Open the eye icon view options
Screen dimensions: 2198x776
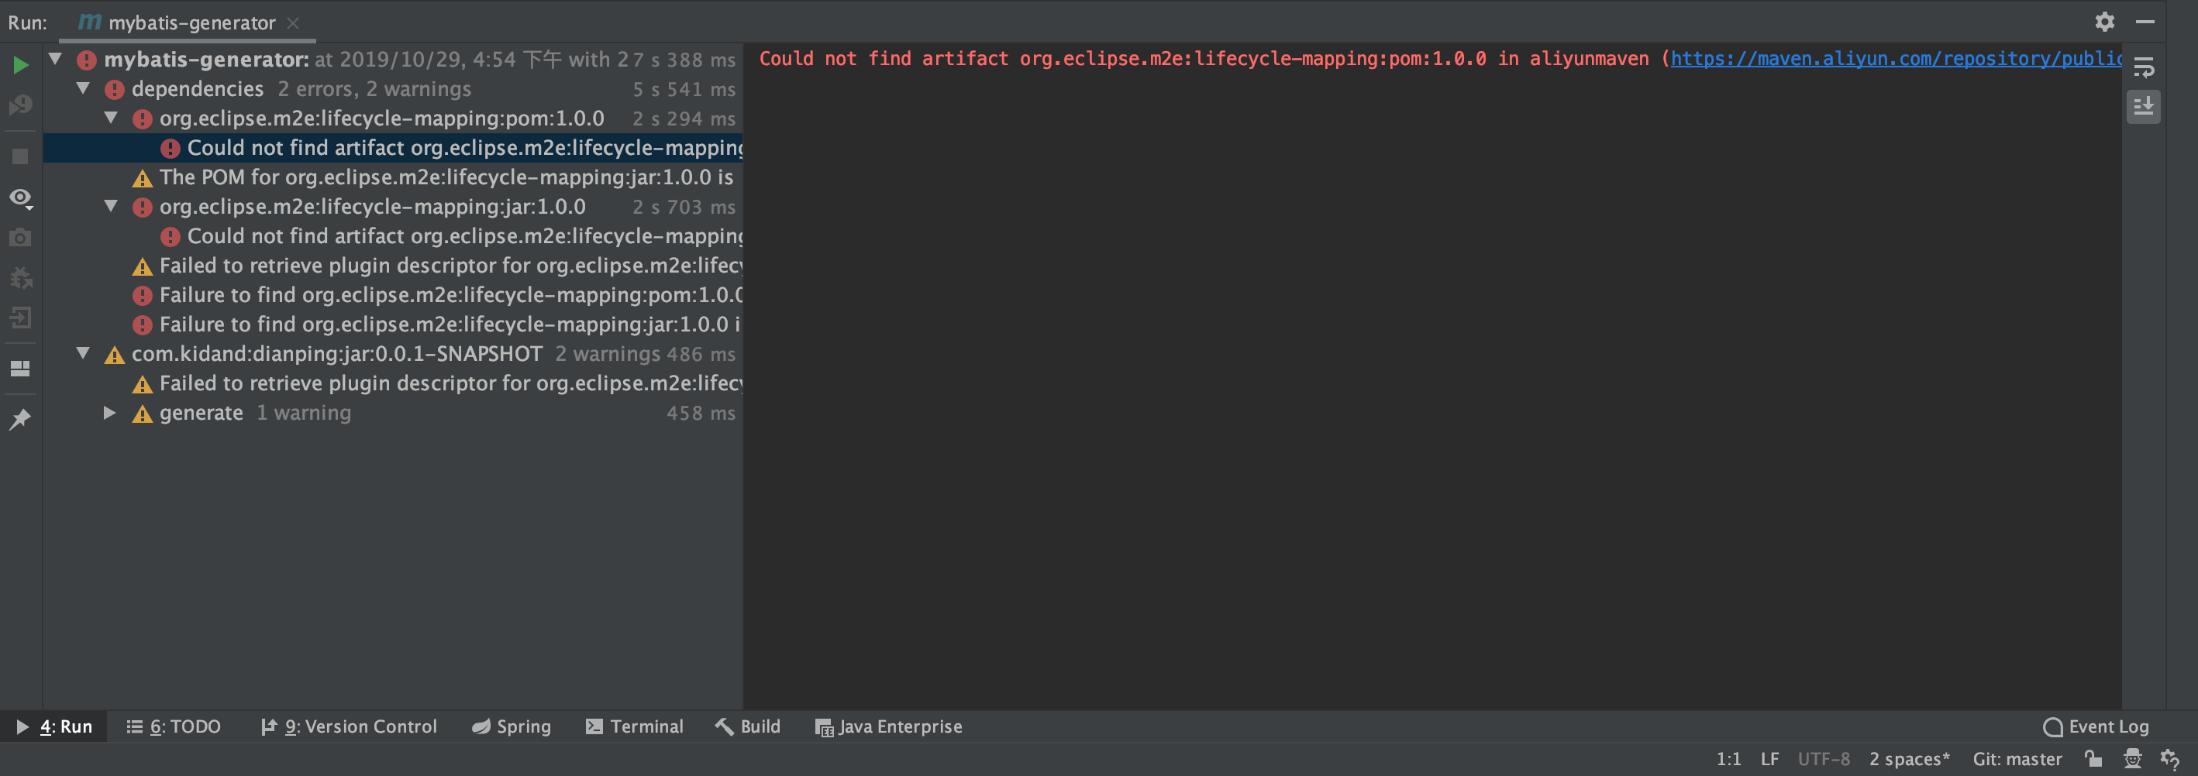pyautogui.click(x=20, y=197)
